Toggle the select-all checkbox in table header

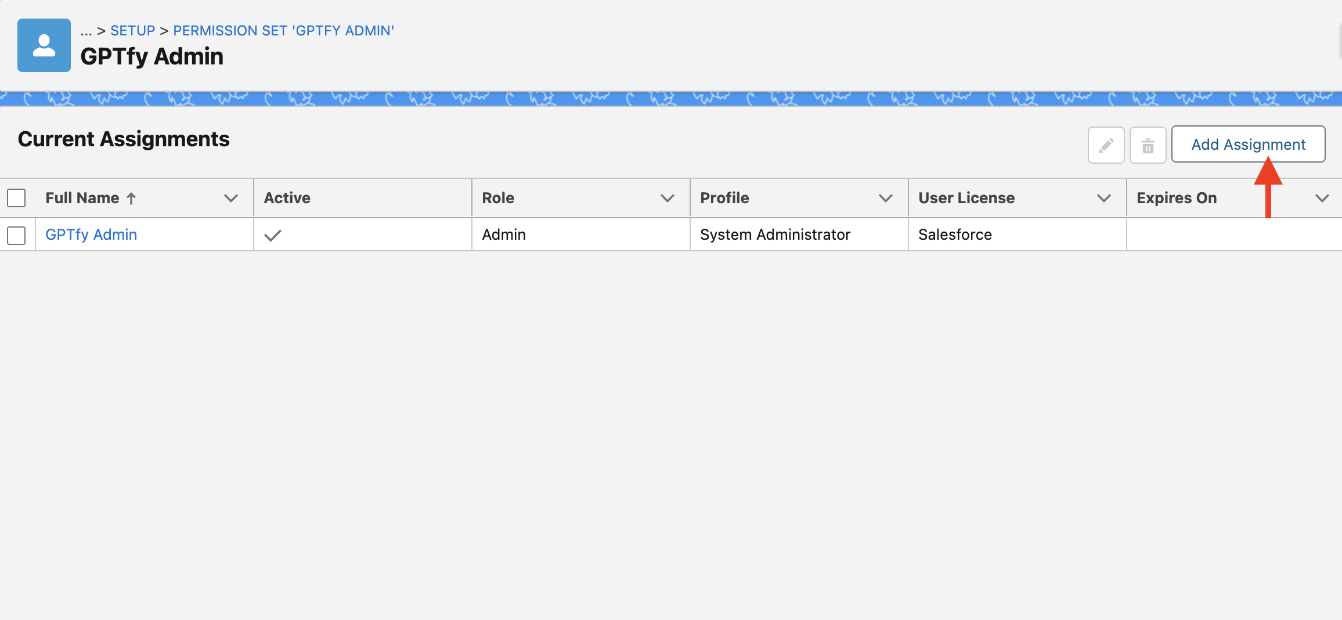tap(16, 198)
